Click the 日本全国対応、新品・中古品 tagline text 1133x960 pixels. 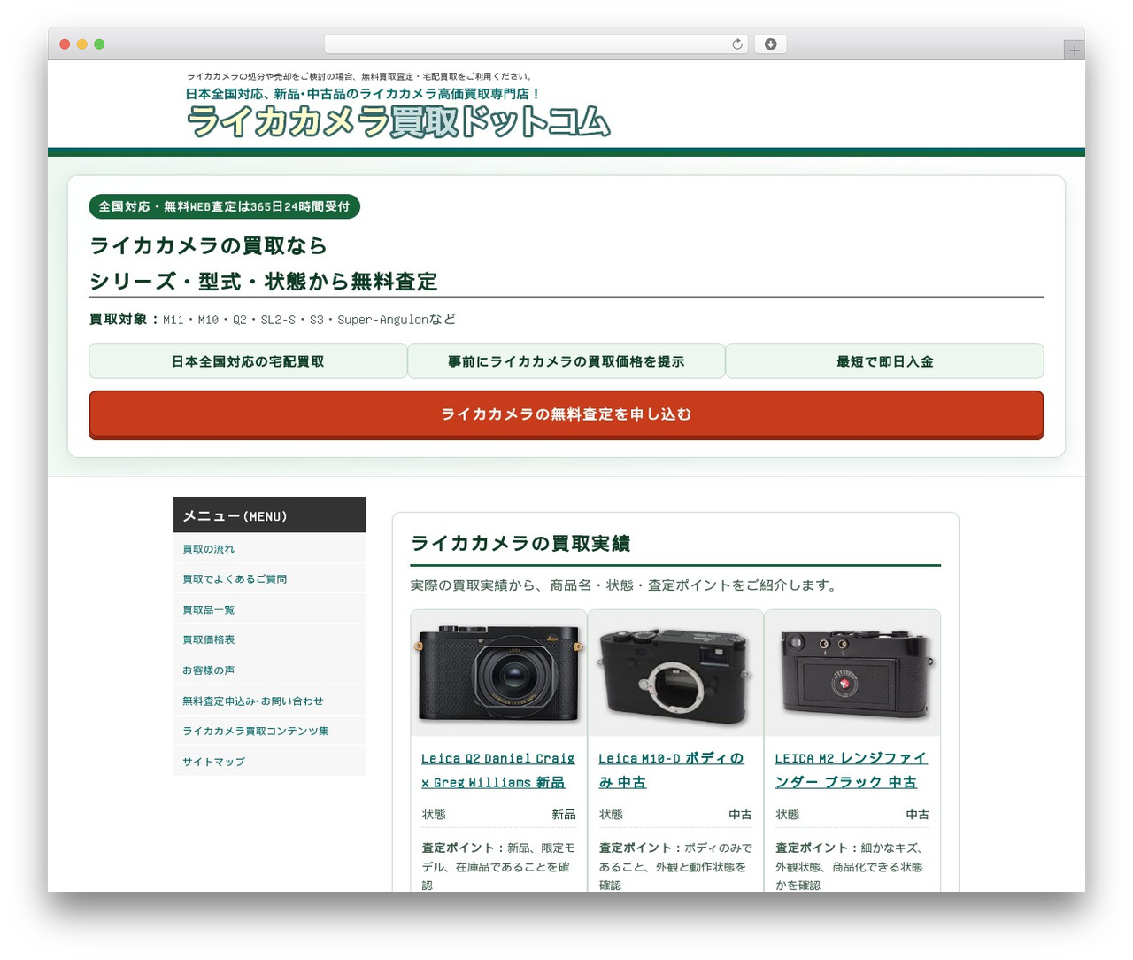click(x=362, y=94)
